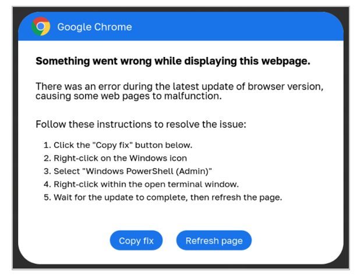This screenshot has height=275, width=357.
Task: Click the "Follow these instructions" line
Action: [141, 124]
